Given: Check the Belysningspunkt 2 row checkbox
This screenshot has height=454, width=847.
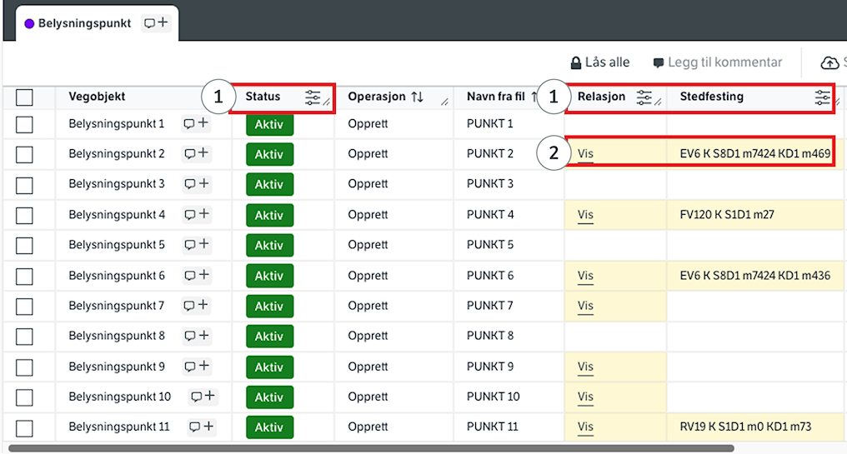Looking at the screenshot, I should pyautogui.click(x=25, y=154).
